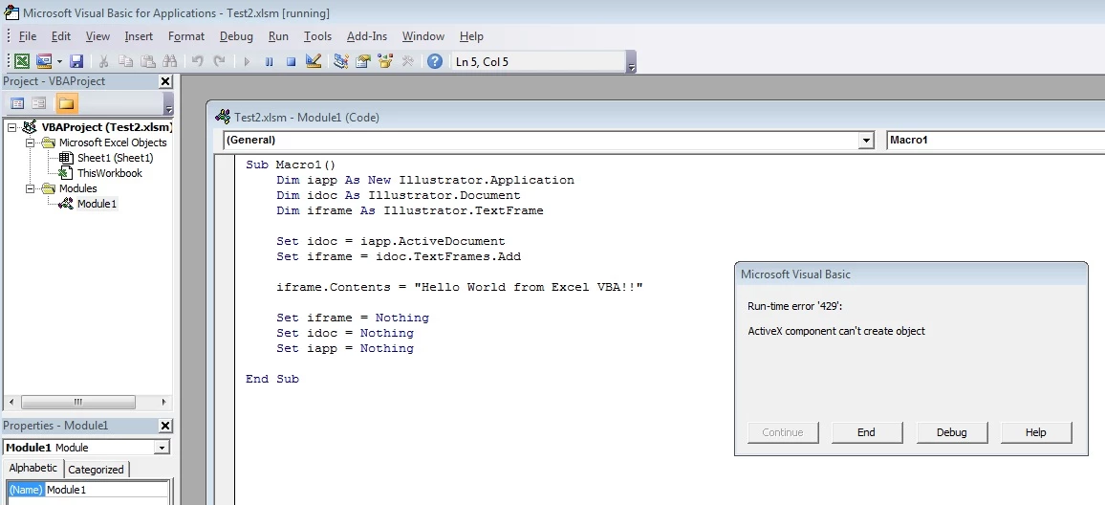Open Visual Basic Help question mark icon

click(x=435, y=61)
